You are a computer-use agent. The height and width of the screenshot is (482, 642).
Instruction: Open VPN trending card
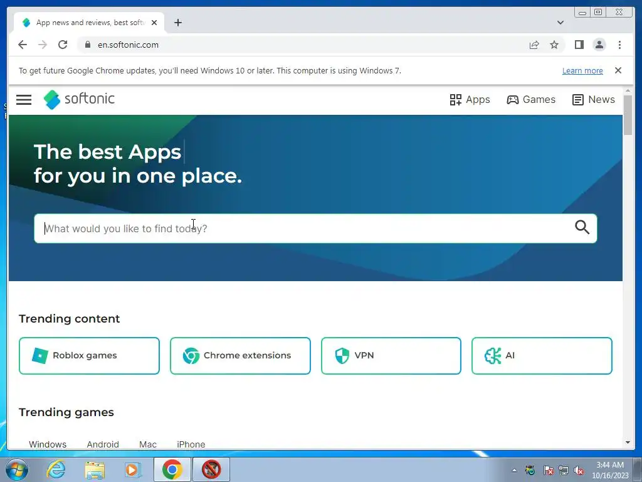(x=391, y=355)
